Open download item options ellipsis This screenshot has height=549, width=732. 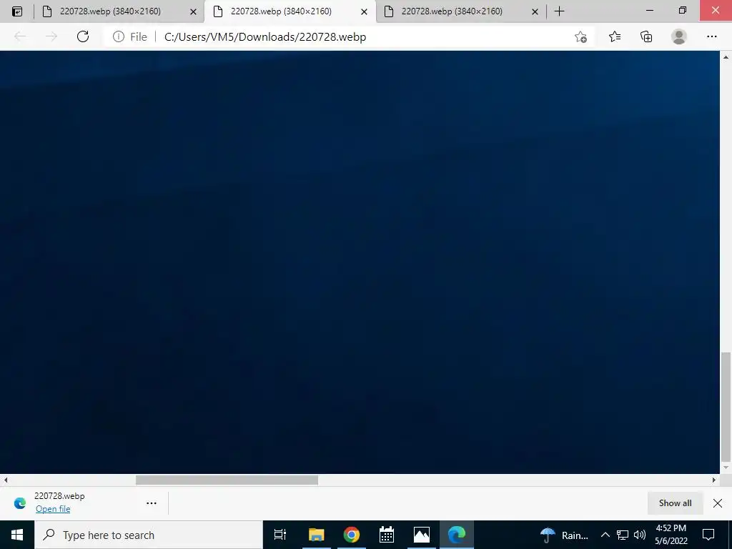click(152, 503)
